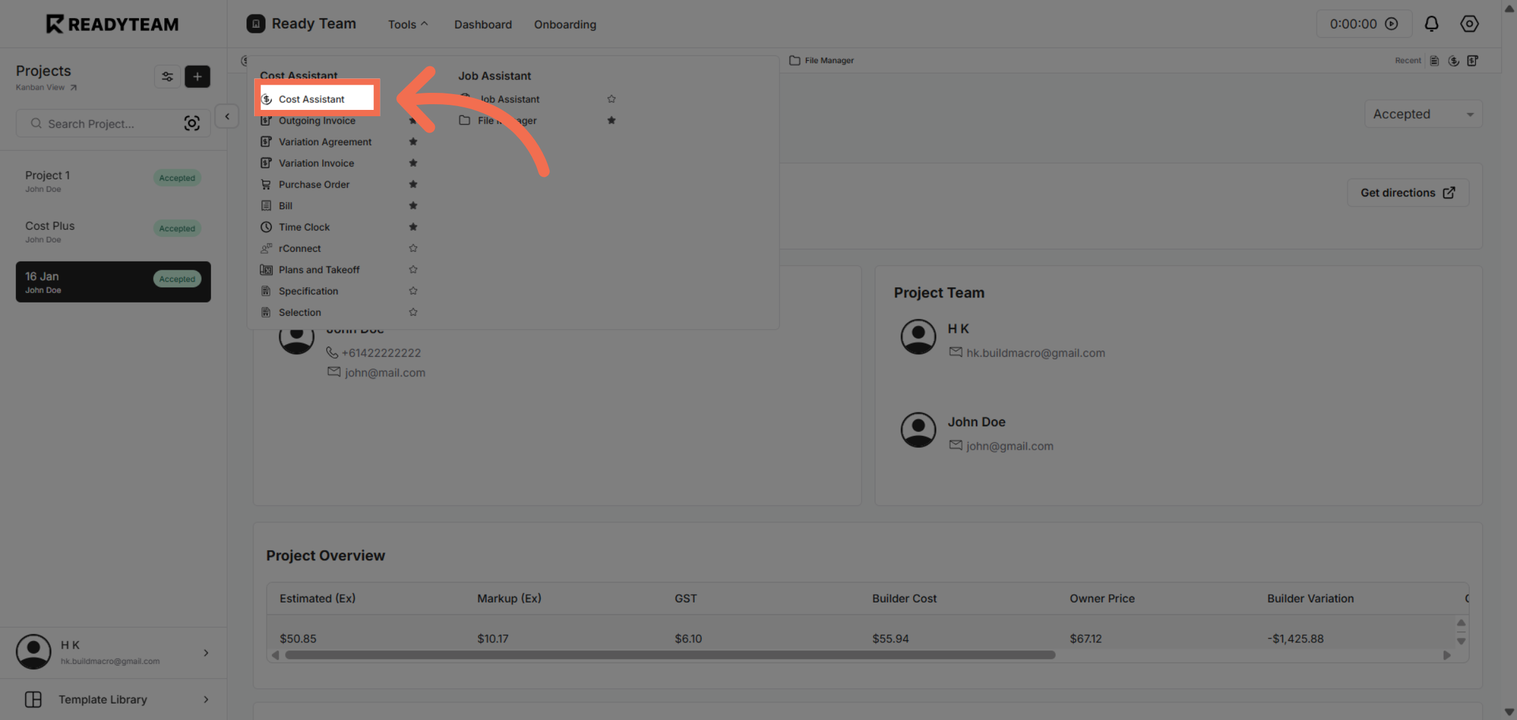Click the File Manager folder shortcut
This screenshot has width=1517, height=720.
(821, 61)
